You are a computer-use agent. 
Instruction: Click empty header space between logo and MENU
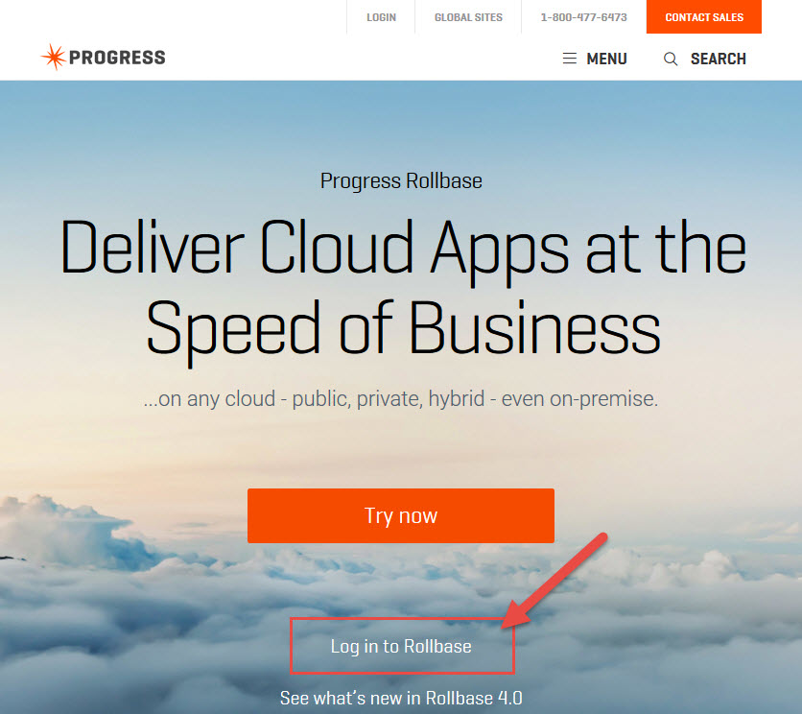(x=365, y=59)
